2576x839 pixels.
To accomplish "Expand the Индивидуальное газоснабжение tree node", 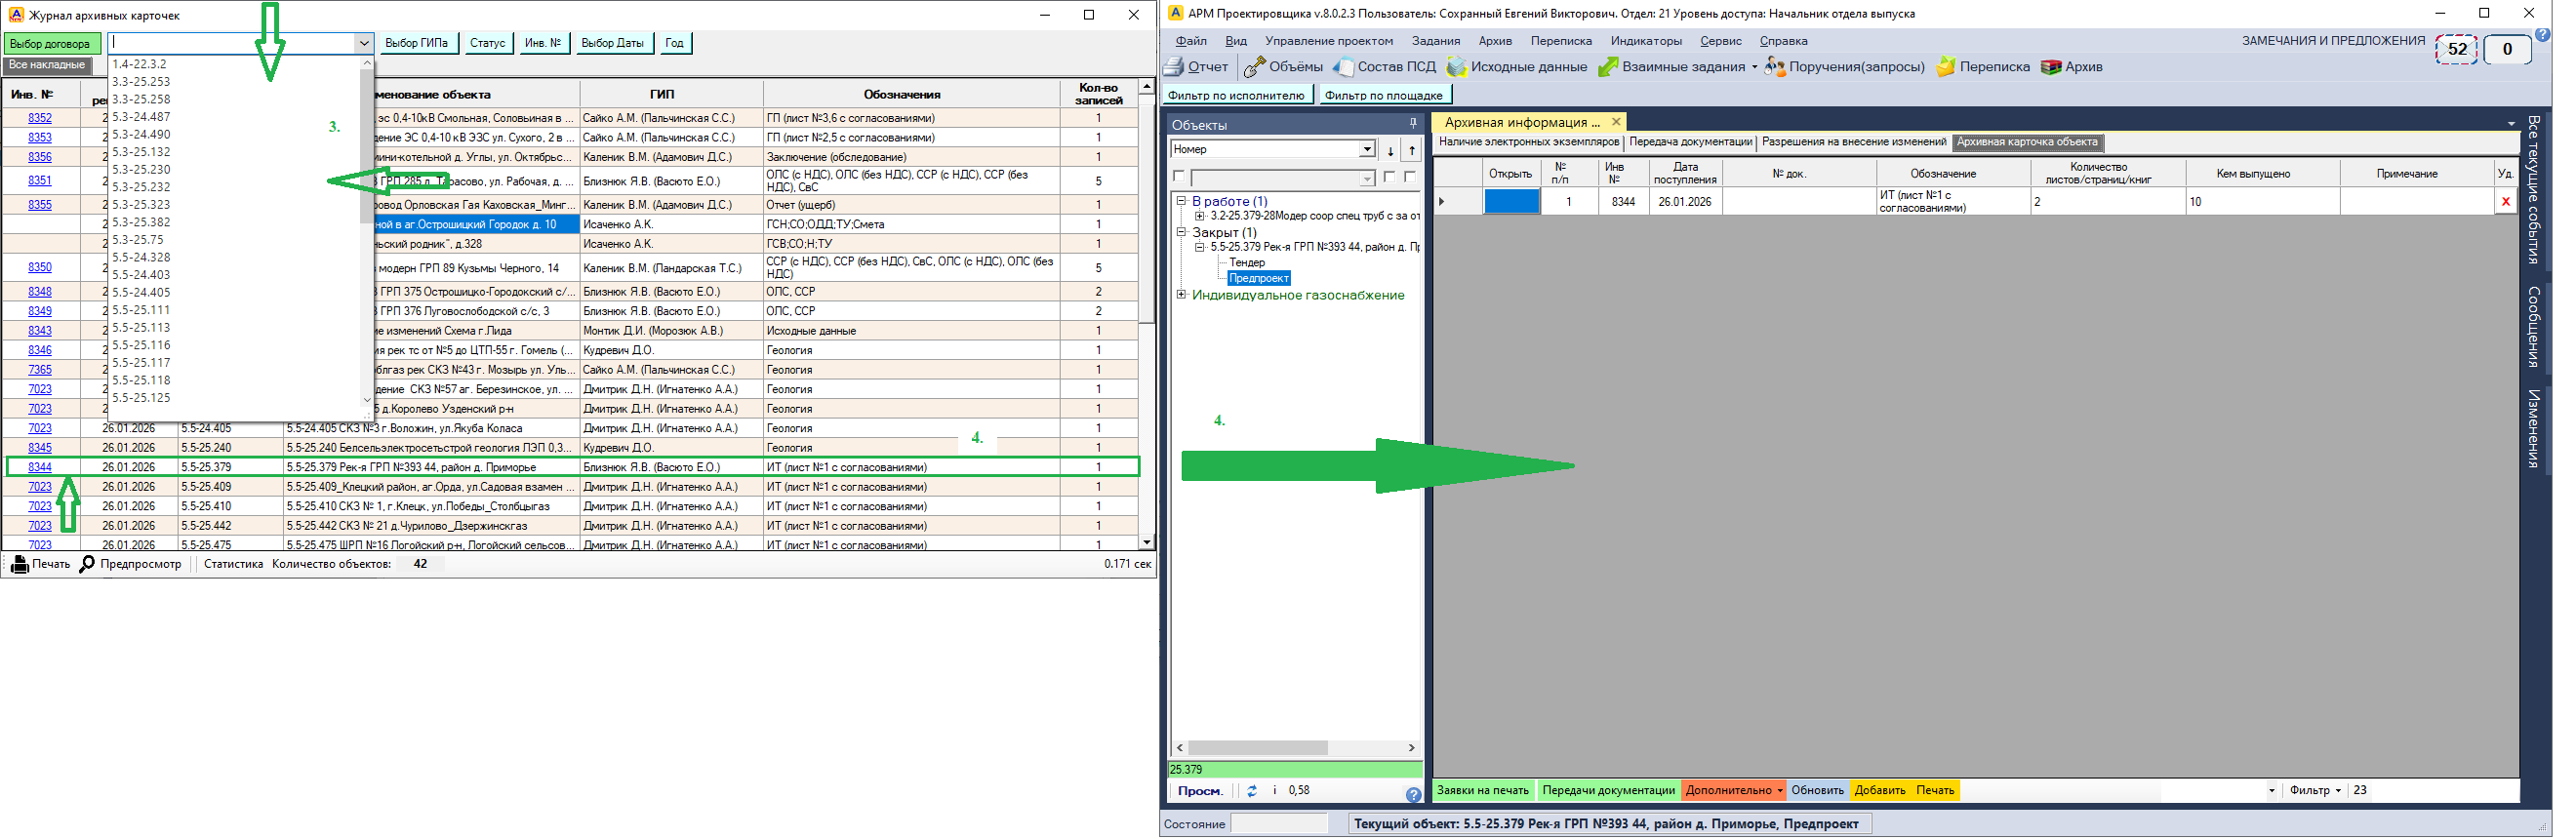I will click(x=1181, y=295).
